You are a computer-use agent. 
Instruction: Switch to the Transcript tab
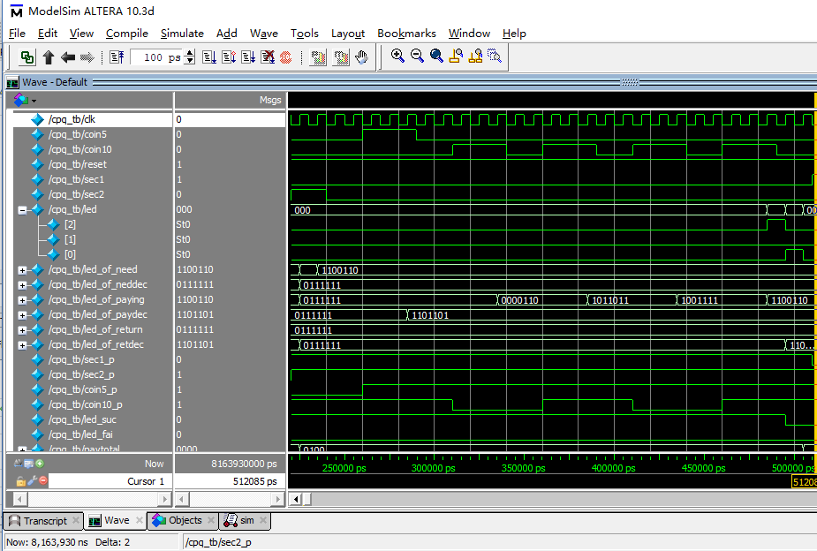tap(44, 521)
